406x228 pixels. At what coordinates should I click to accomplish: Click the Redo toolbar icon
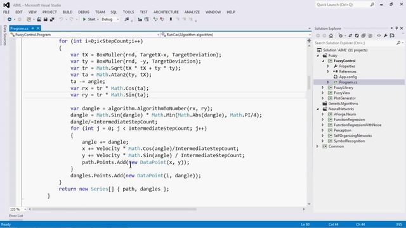(x=71, y=20)
